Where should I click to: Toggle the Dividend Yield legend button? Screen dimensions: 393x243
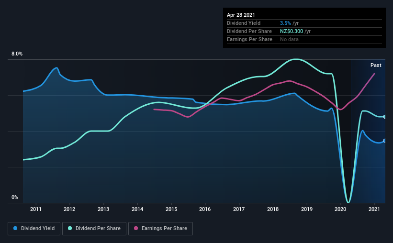pos(34,229)
